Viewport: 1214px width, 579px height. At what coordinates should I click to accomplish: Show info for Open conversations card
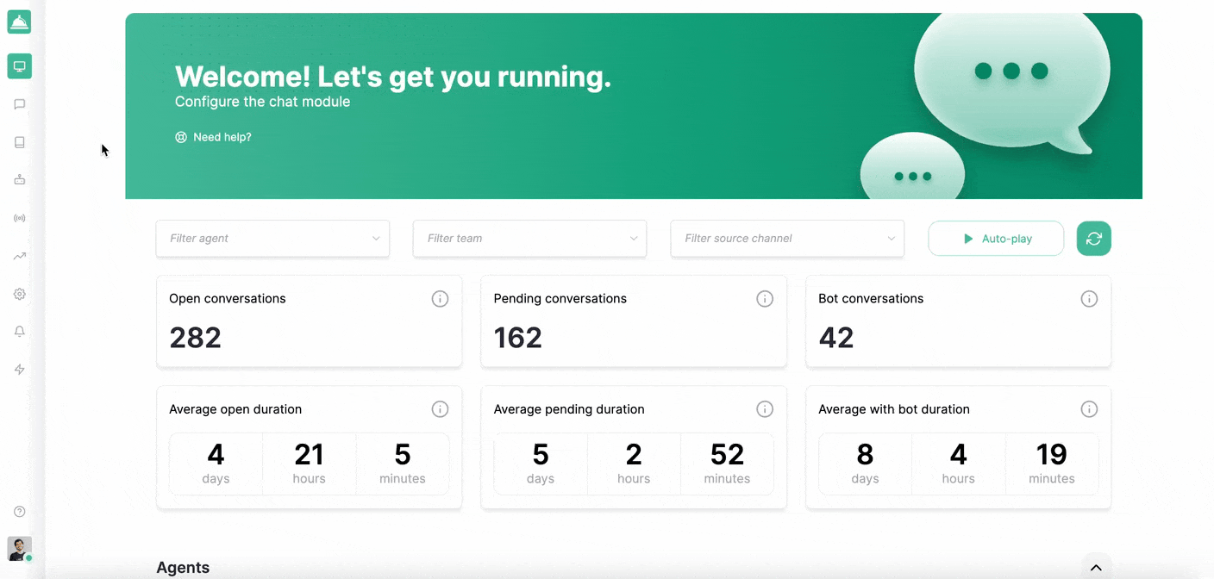[x=440, y=299]
